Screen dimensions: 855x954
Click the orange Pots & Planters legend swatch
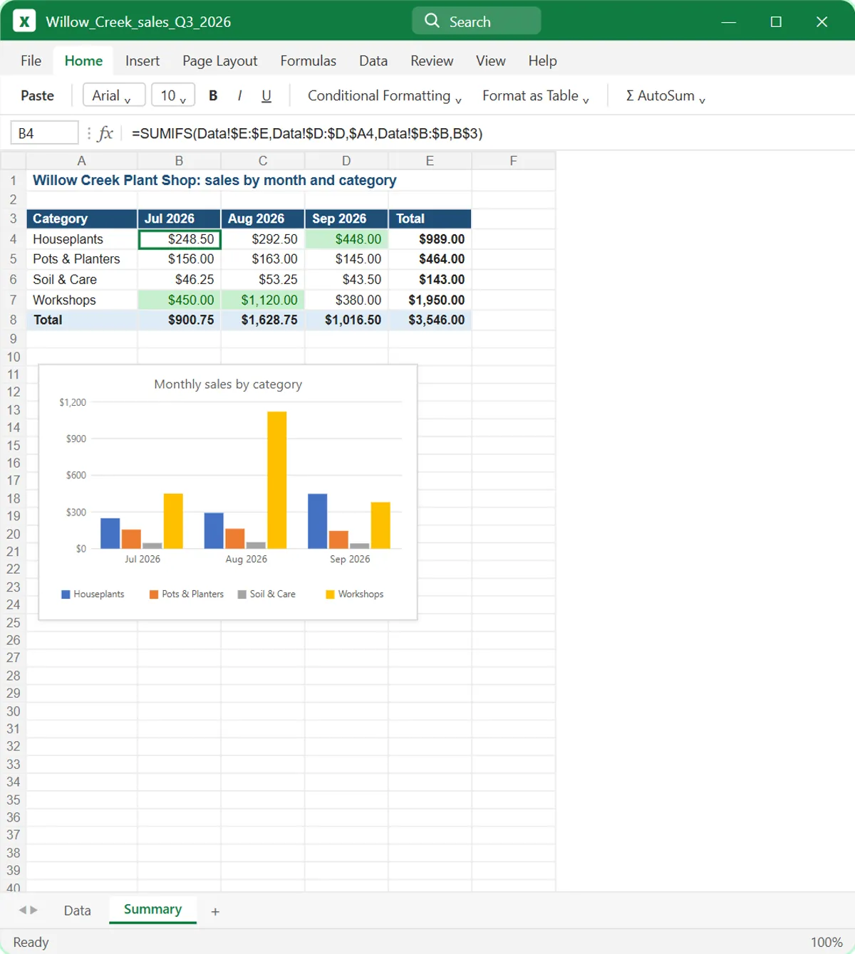154,594
